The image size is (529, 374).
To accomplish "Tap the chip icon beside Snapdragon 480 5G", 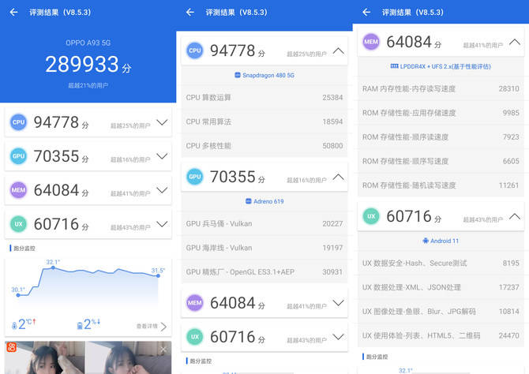I will [x=238, y=75].
